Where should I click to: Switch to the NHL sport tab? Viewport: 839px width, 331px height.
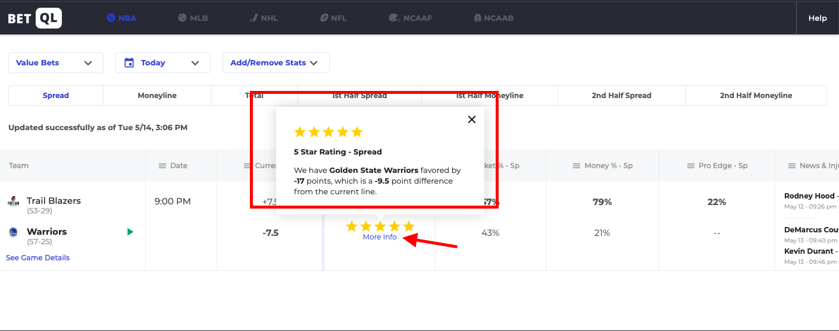click(263, 18)
